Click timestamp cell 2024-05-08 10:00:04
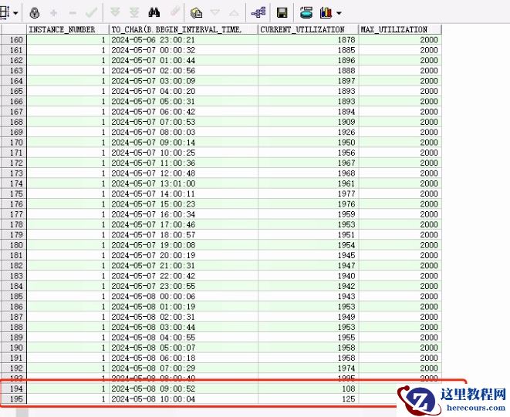The image size is (510, 417). pos(184,399)
